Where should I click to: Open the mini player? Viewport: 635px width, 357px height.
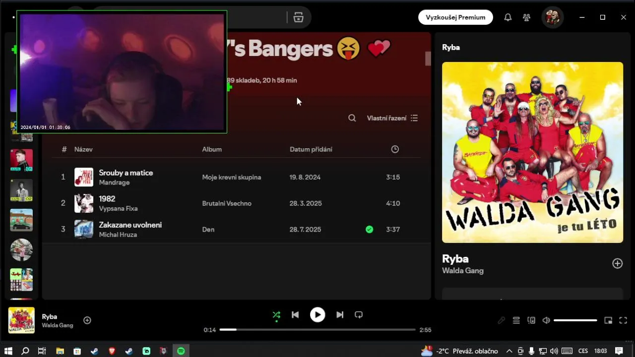[608, 320]
